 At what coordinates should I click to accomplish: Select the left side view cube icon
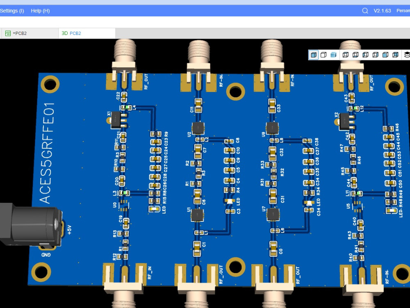(365, 54)
